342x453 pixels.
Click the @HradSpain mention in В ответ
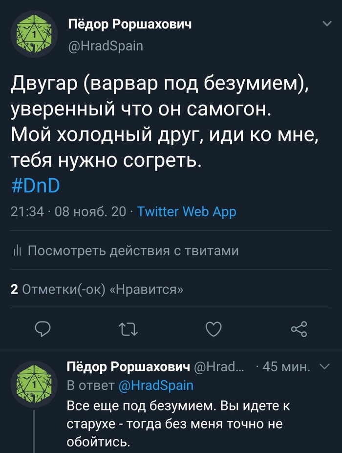click(156, 385)
